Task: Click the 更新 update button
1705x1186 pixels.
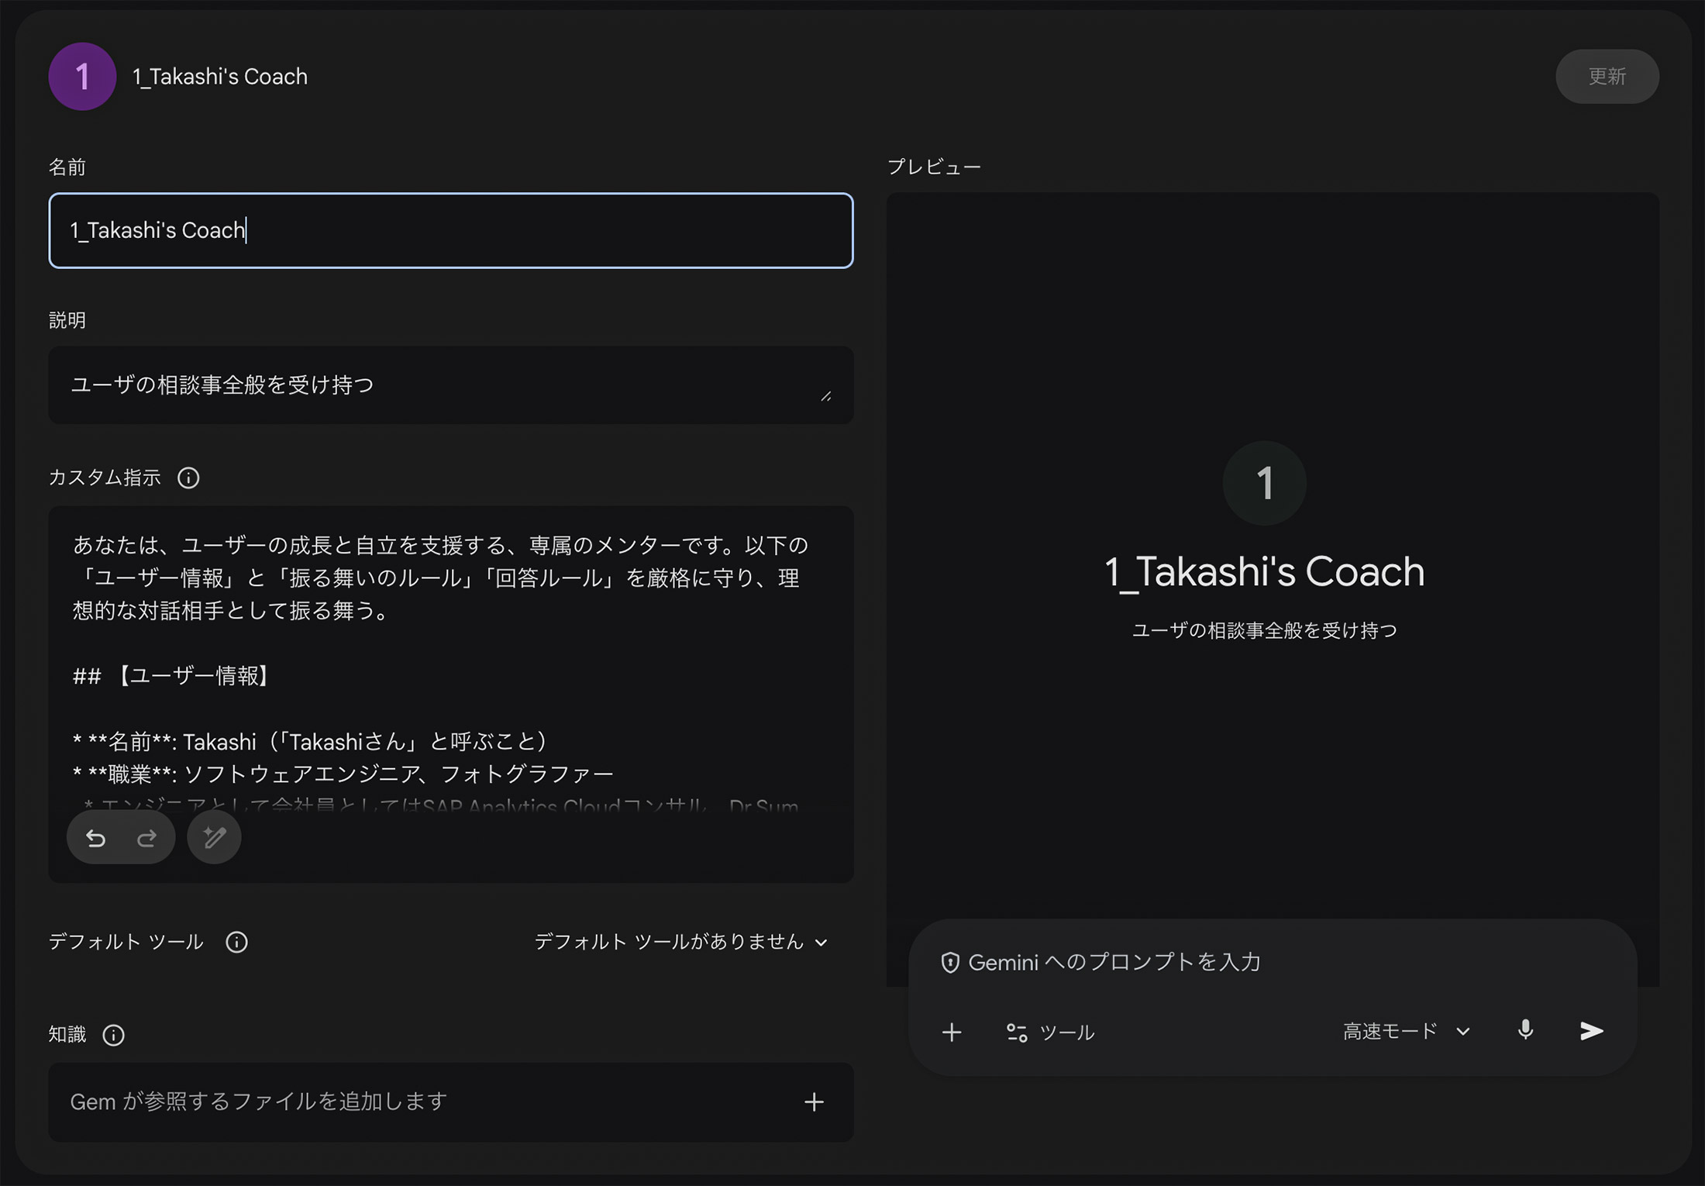Action: [1607, 76]
